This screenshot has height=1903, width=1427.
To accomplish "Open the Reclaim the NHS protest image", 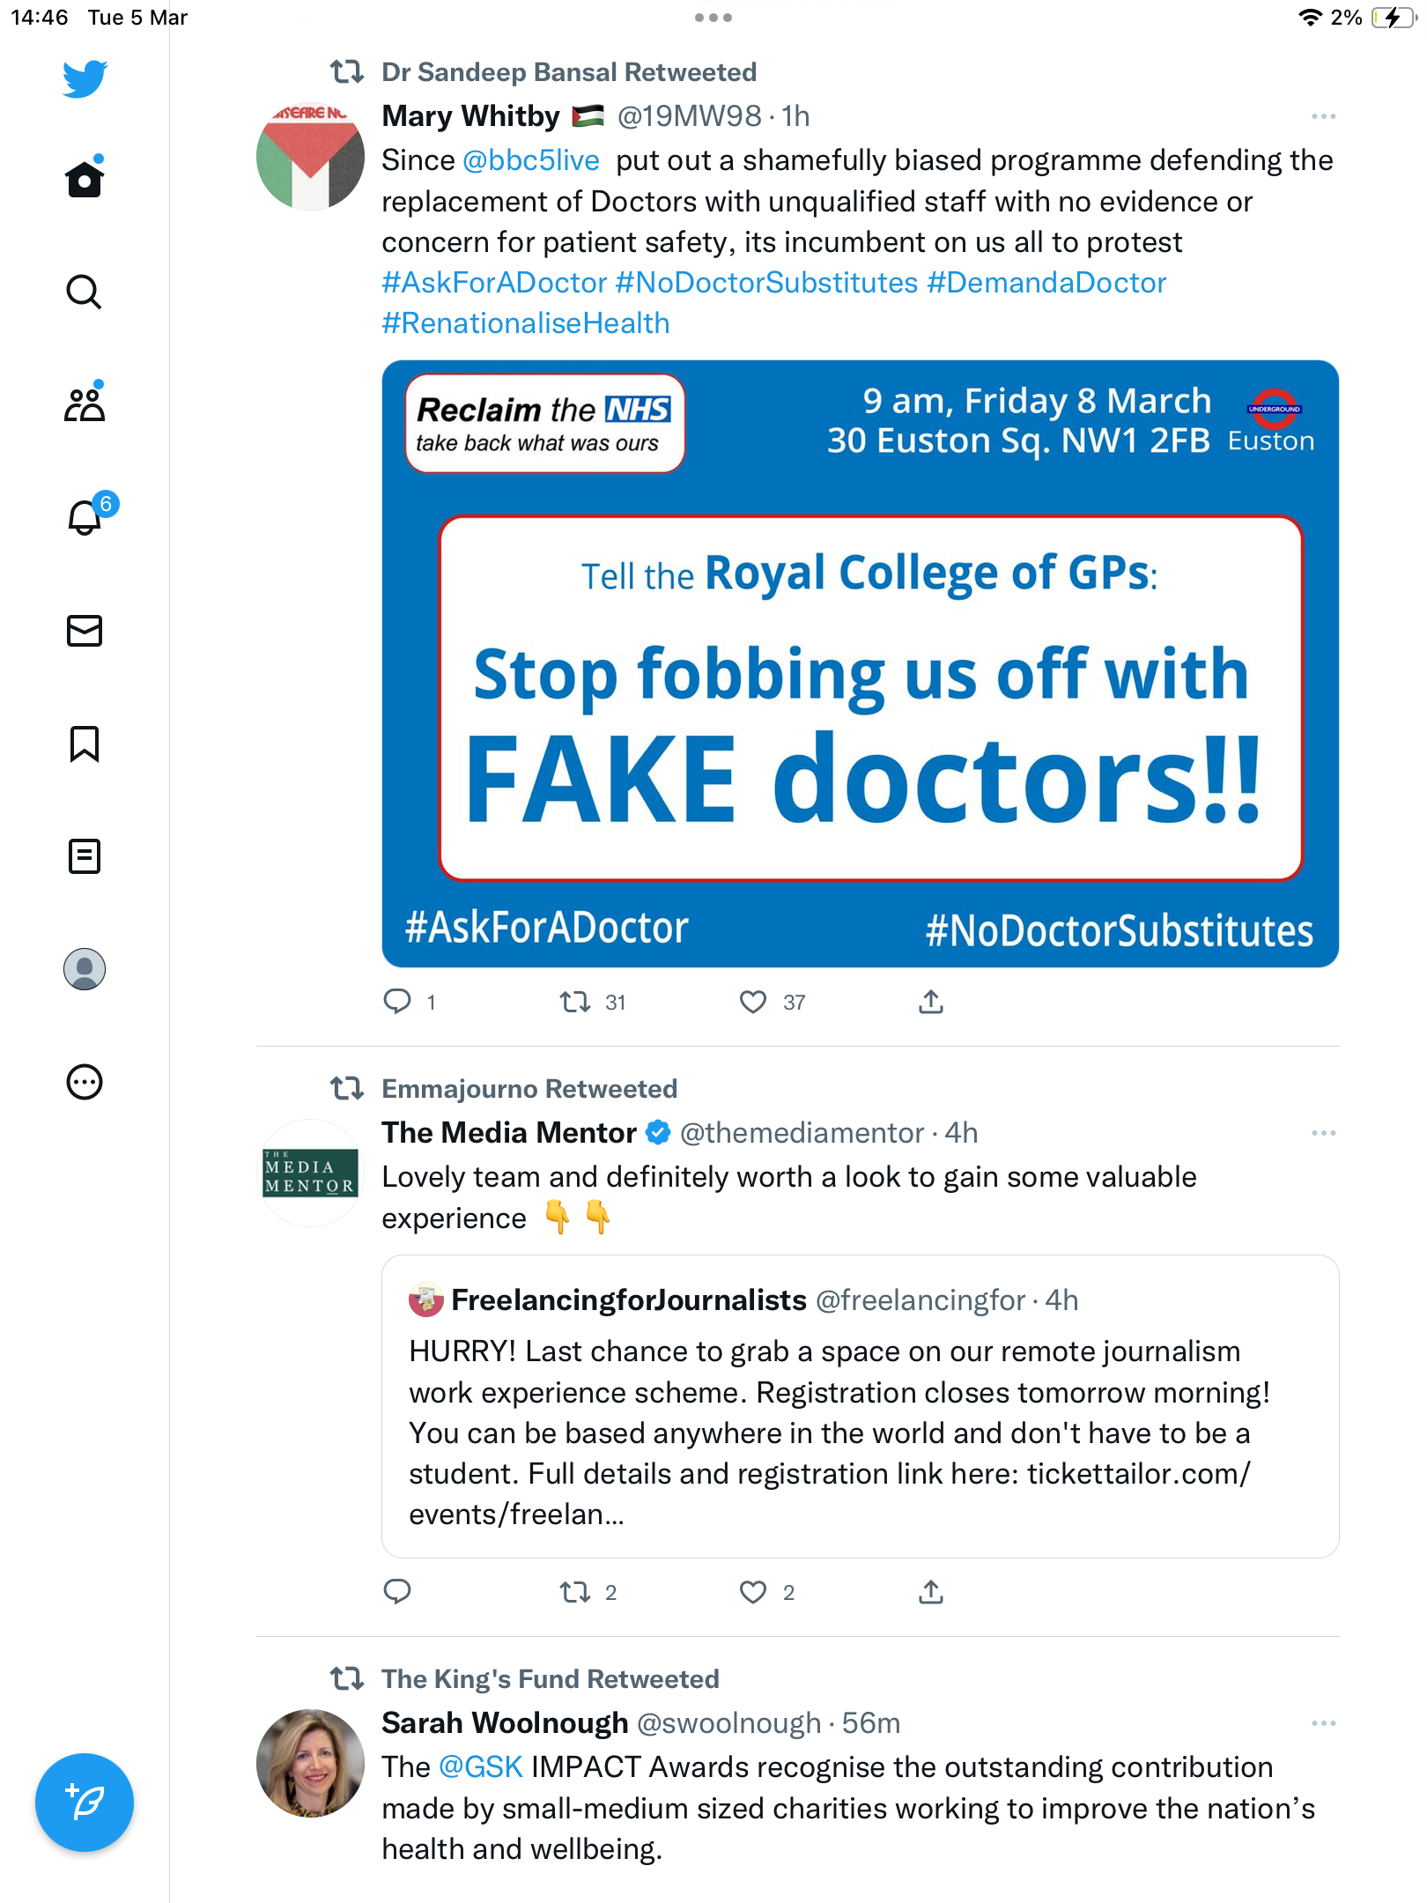I will pos(861,663).
